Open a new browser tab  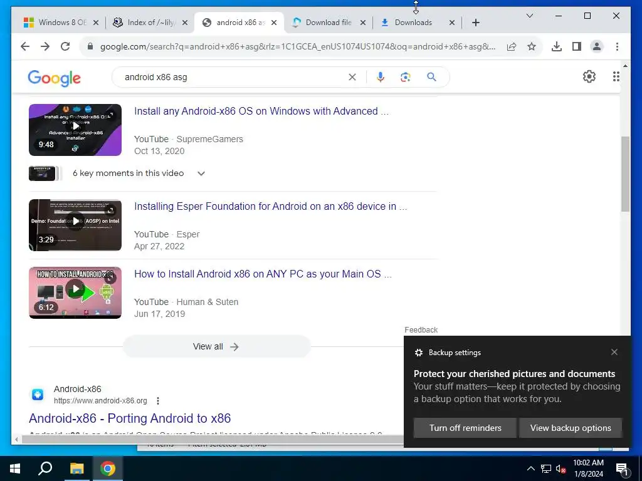click(475, 23)
